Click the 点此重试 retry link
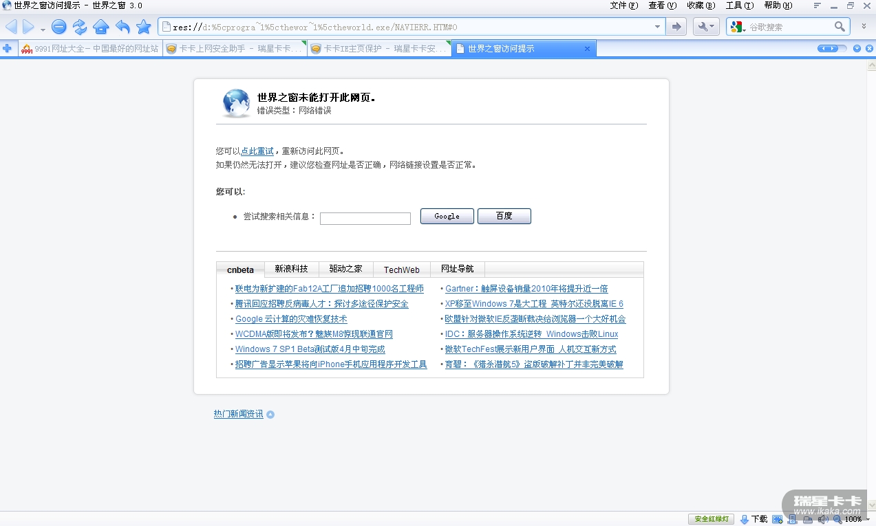 257,151
